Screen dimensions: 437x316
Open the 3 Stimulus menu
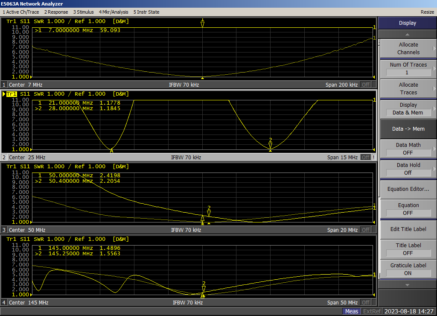coord(83,12)
